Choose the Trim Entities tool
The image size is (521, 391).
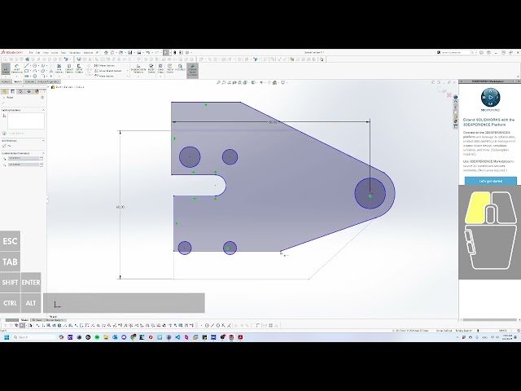(59, 68)
